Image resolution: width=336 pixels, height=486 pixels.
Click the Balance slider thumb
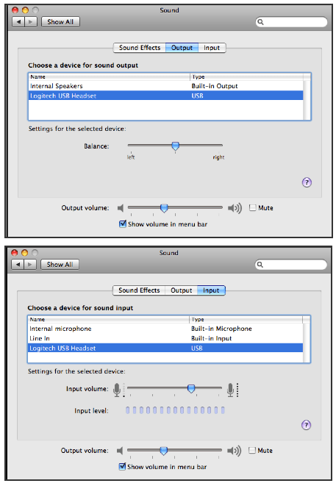(176, 146)
